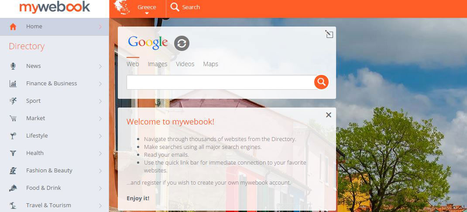Click into the Google search input field
467x212 pixels.
click(x=220, y=82)
